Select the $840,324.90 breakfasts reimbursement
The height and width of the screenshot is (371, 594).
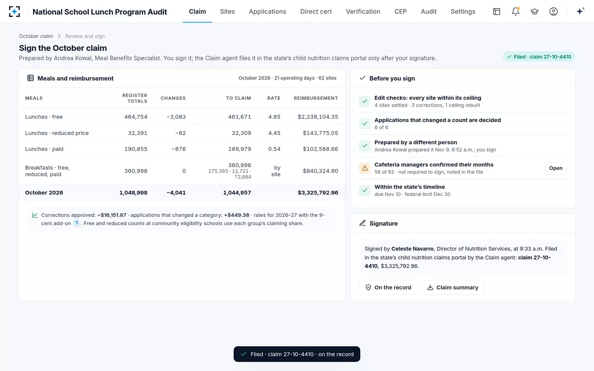(x=320, y=171)
